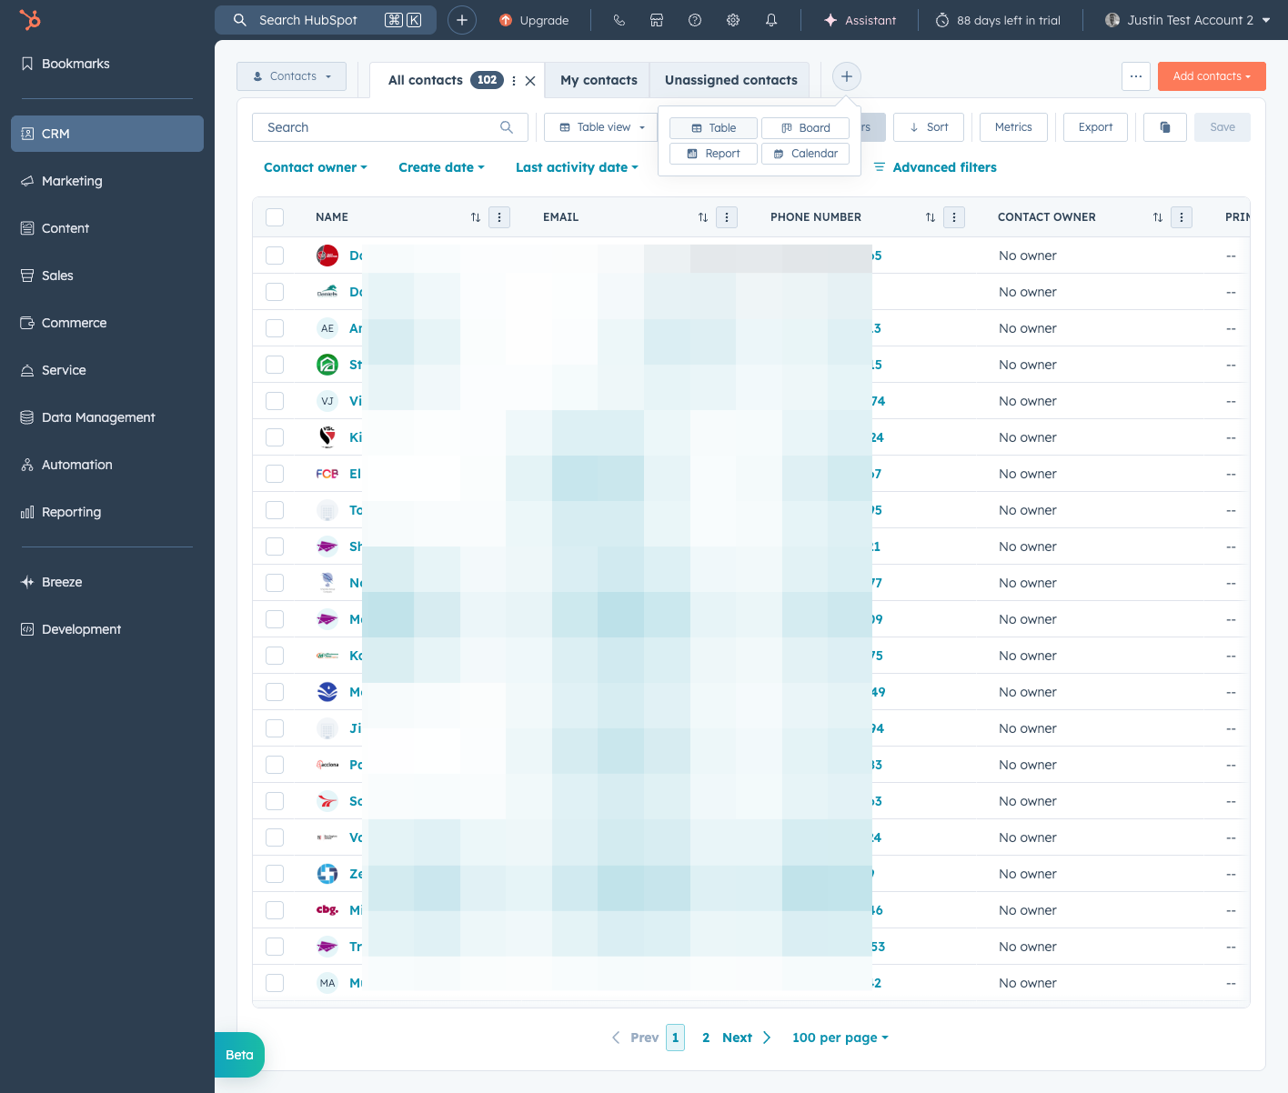1288x1093 pixels.
Task: Open the settings gear icon
Action: tap(733, 20)
